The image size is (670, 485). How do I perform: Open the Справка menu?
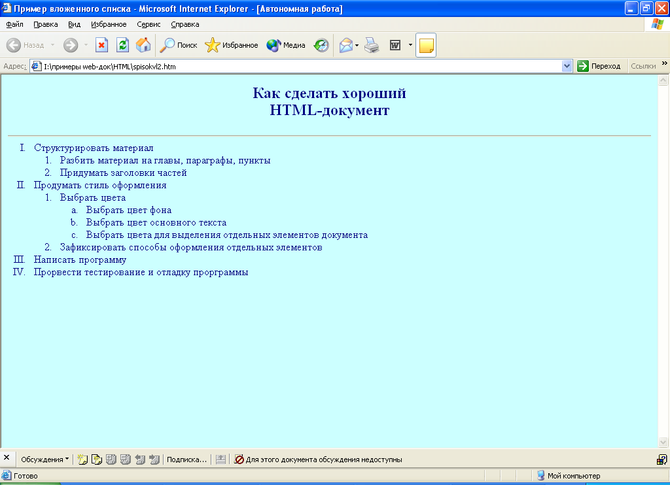185,24
